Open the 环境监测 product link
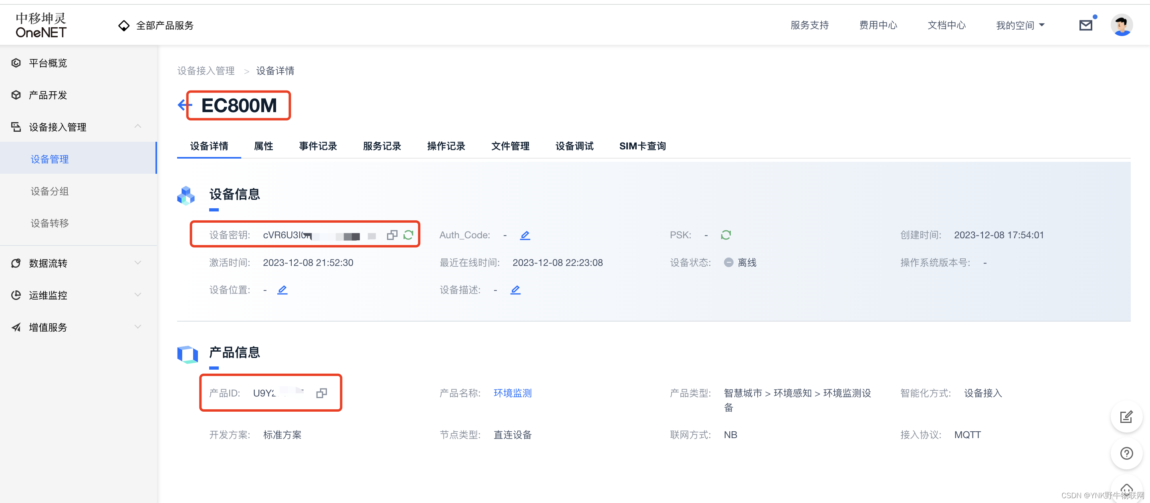Image resolution: width=1150 pixels, height=503 pixels. [x=512, y=393]
